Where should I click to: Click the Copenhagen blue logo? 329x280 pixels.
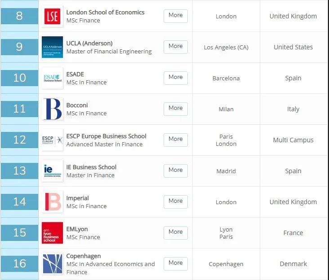click(52, 264)
